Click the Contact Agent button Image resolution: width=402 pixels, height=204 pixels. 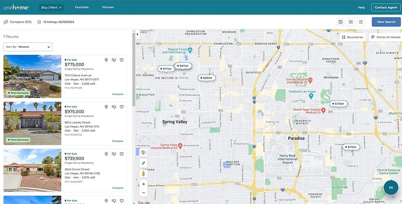(386, 8)
